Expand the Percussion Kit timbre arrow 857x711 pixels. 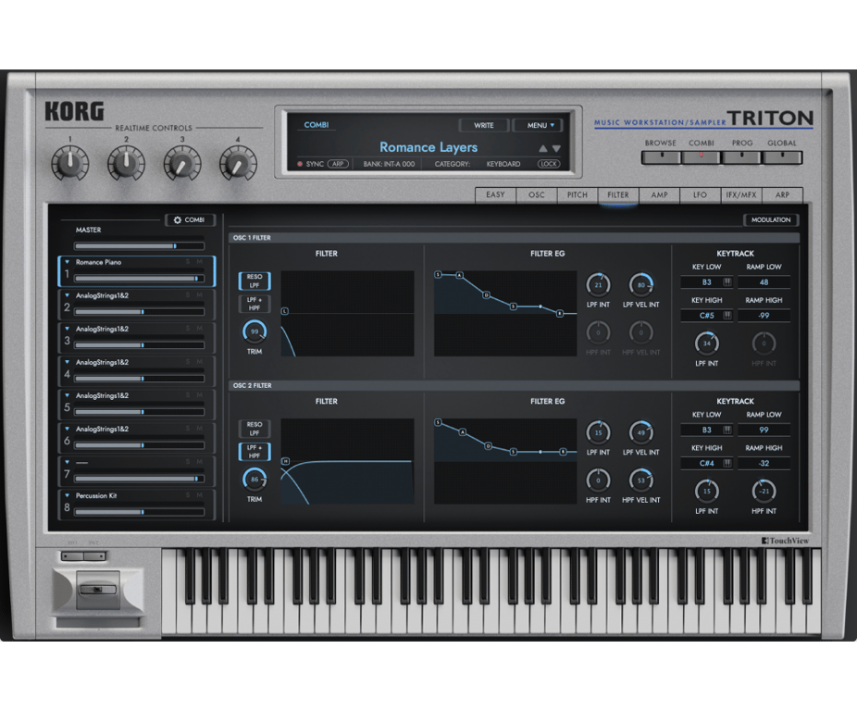68,495
